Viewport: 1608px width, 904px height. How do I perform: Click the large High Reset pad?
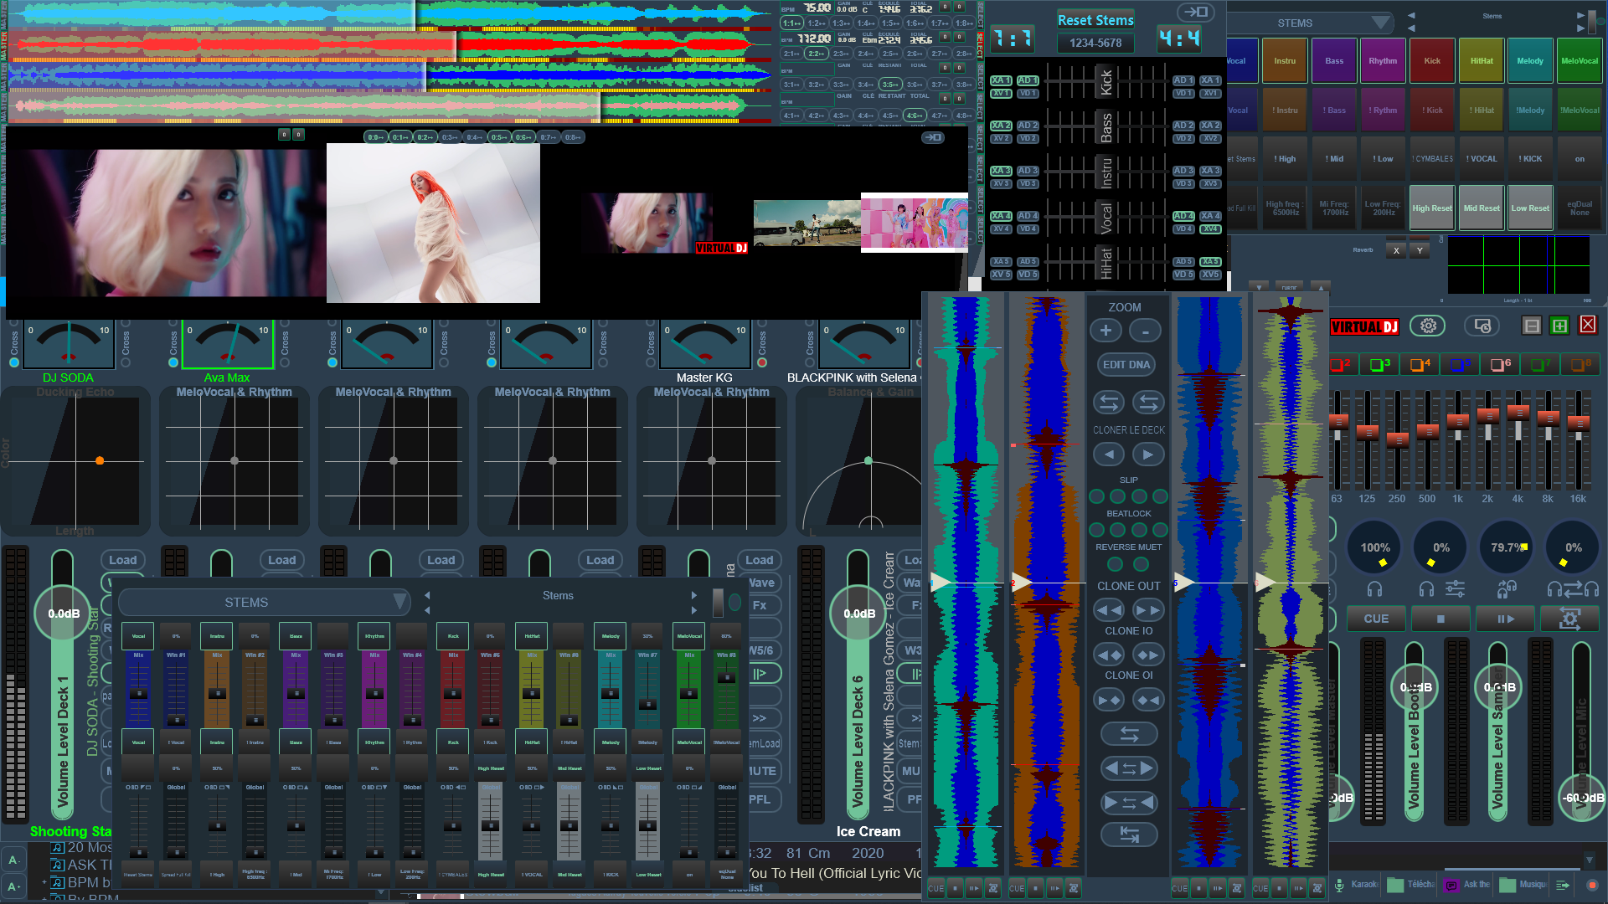pos(1432,208)
